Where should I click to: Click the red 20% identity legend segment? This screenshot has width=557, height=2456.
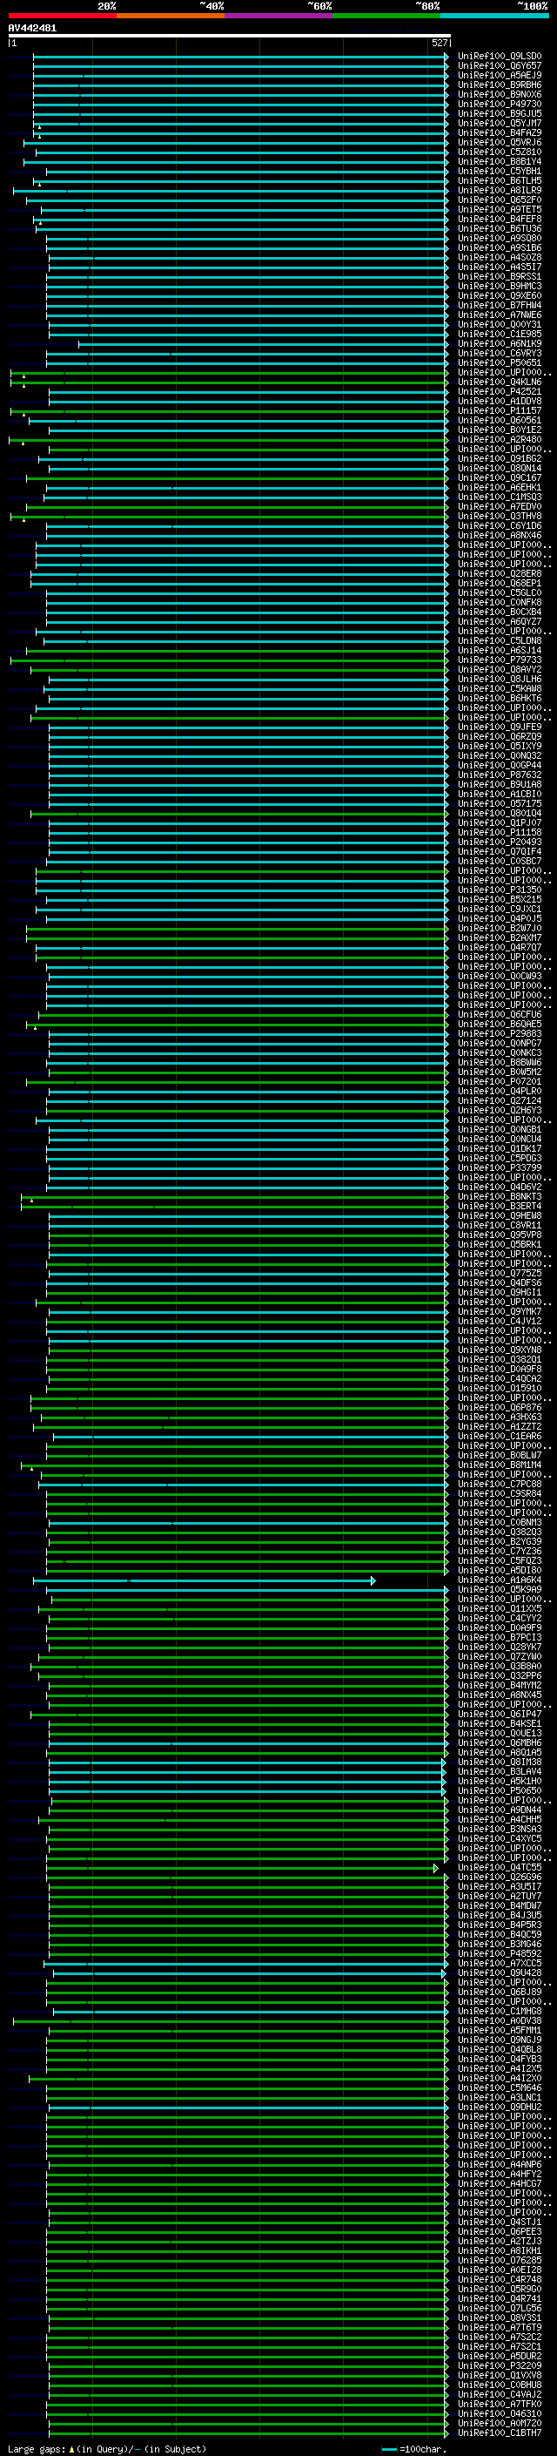click(x=62, y=16)
